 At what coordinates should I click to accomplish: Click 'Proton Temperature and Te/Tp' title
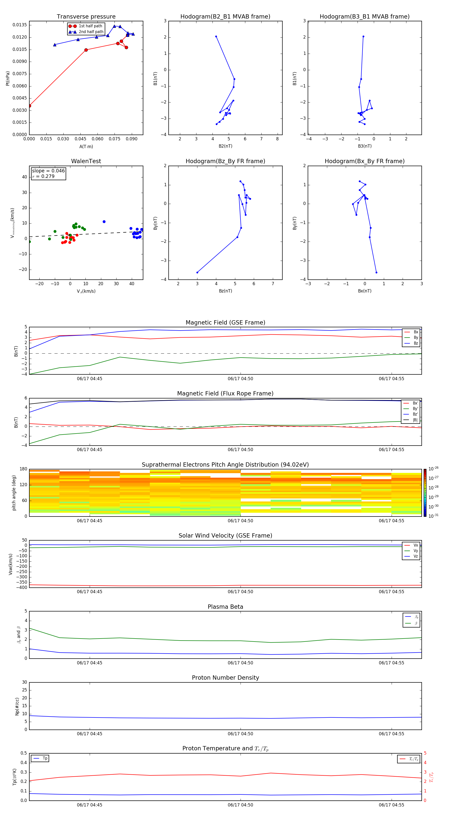tap(225, 749)
